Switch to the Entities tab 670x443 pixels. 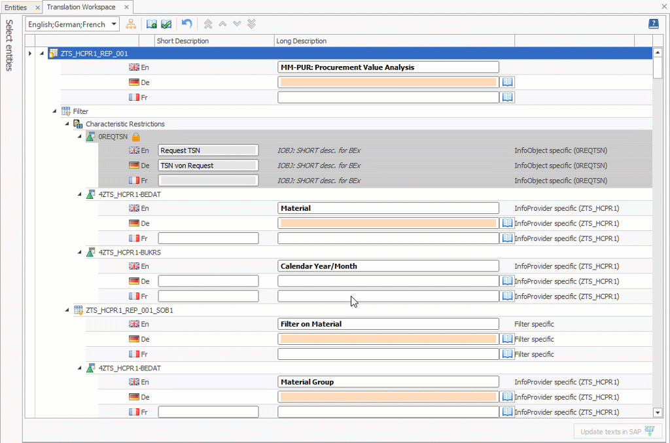click(16, 7)
